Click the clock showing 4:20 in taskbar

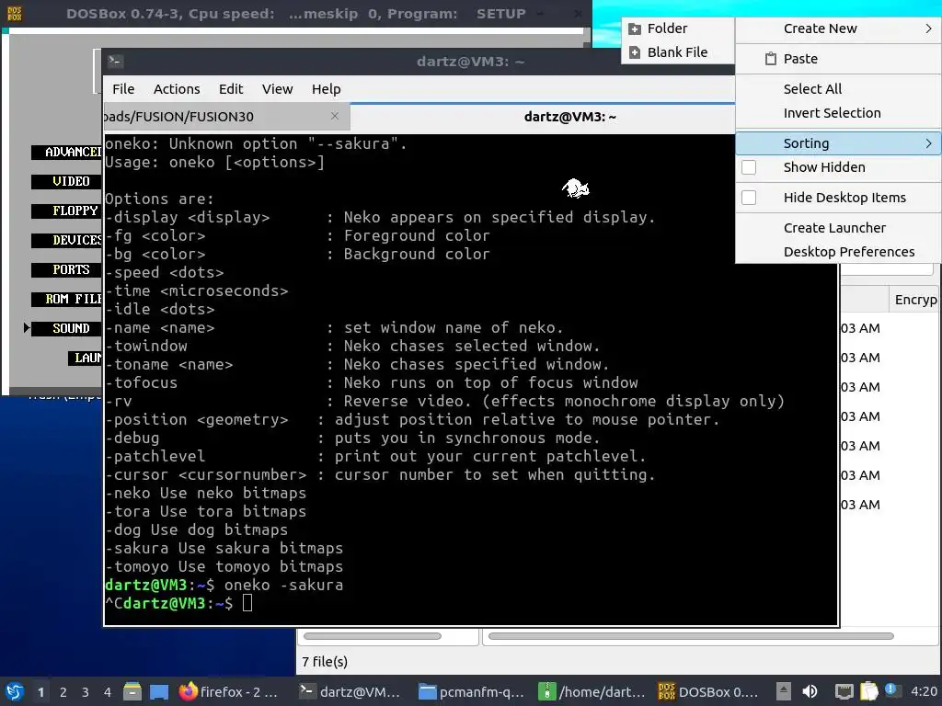tap(924, 691)
